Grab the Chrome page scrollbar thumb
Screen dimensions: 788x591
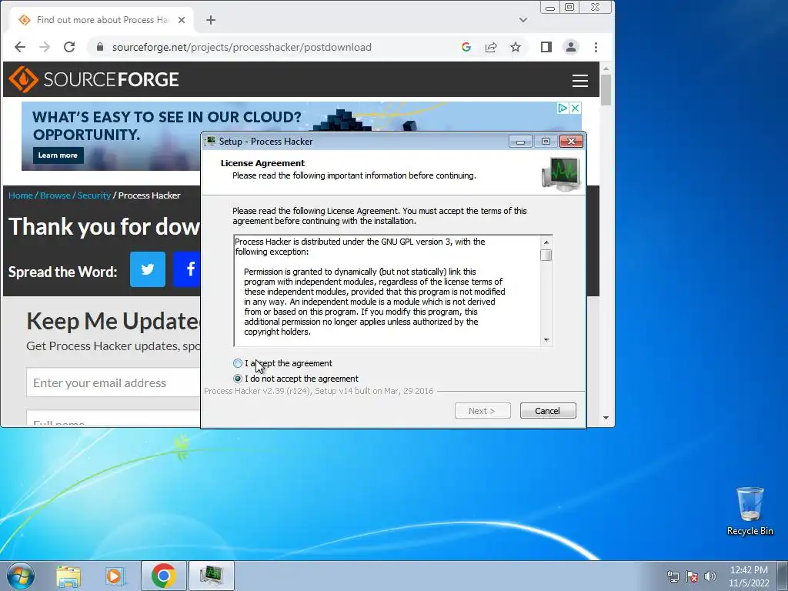coord(606,89)
